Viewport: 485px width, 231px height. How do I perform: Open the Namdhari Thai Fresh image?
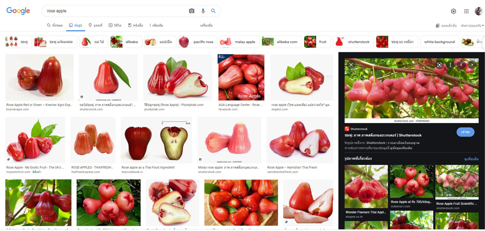[300, 140]
